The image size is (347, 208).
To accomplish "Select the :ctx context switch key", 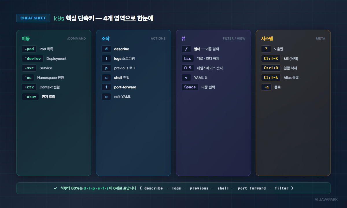I will click(x=29, y=87).
